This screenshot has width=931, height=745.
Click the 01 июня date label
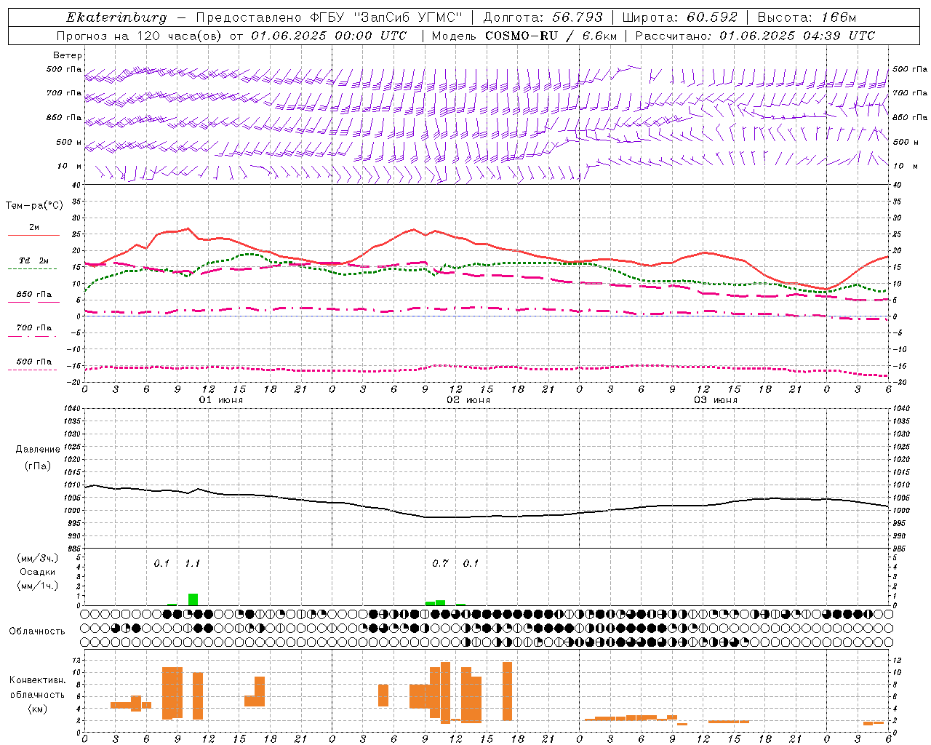221,400
